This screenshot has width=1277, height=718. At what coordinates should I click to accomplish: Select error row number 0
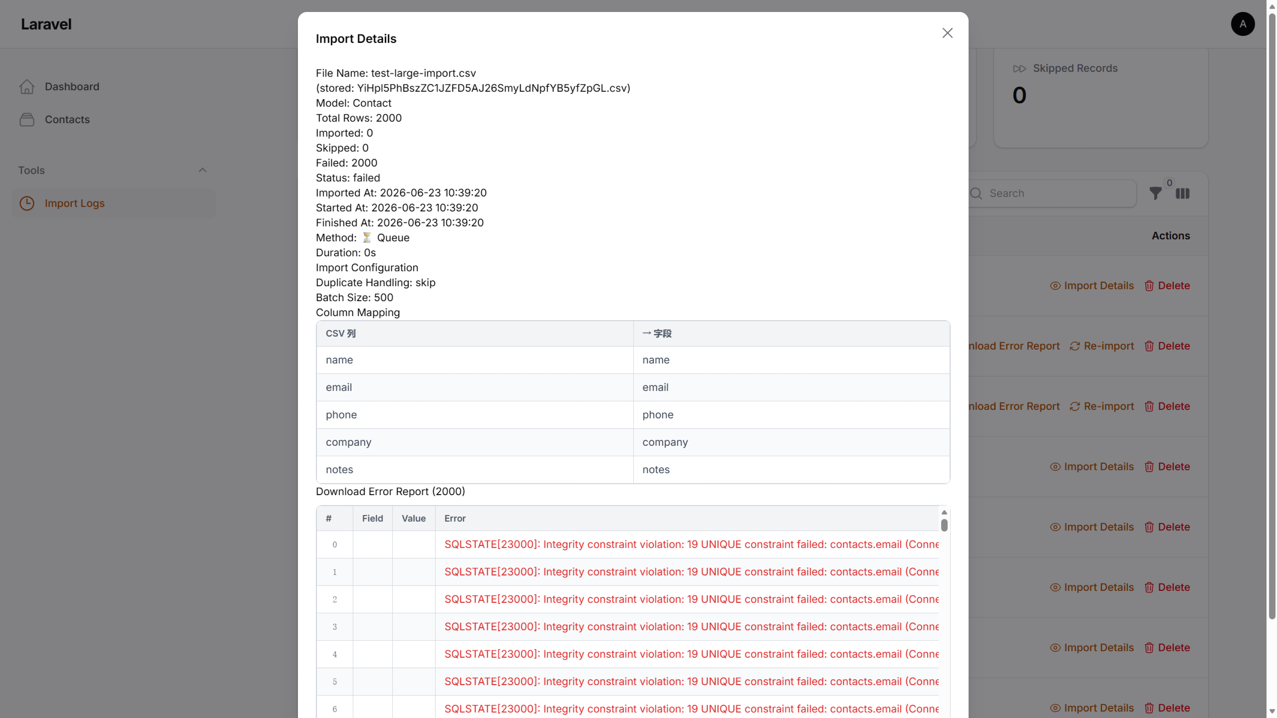pyautogui.click(x=335, y=545)
